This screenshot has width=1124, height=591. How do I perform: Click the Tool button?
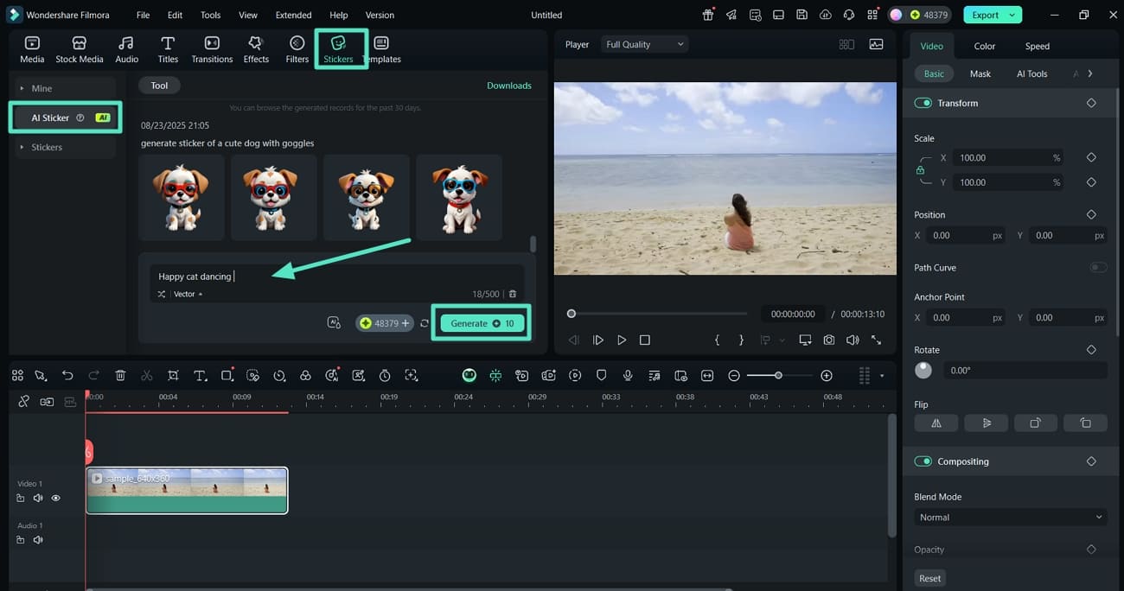click(159, 86)
